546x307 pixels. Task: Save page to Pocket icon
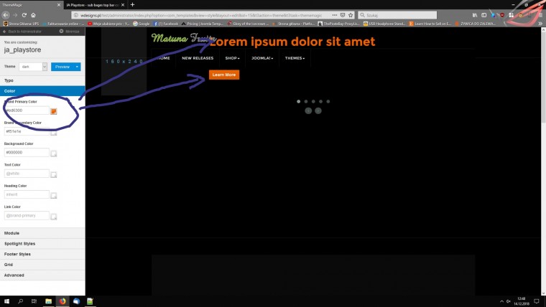pos(343,15)
